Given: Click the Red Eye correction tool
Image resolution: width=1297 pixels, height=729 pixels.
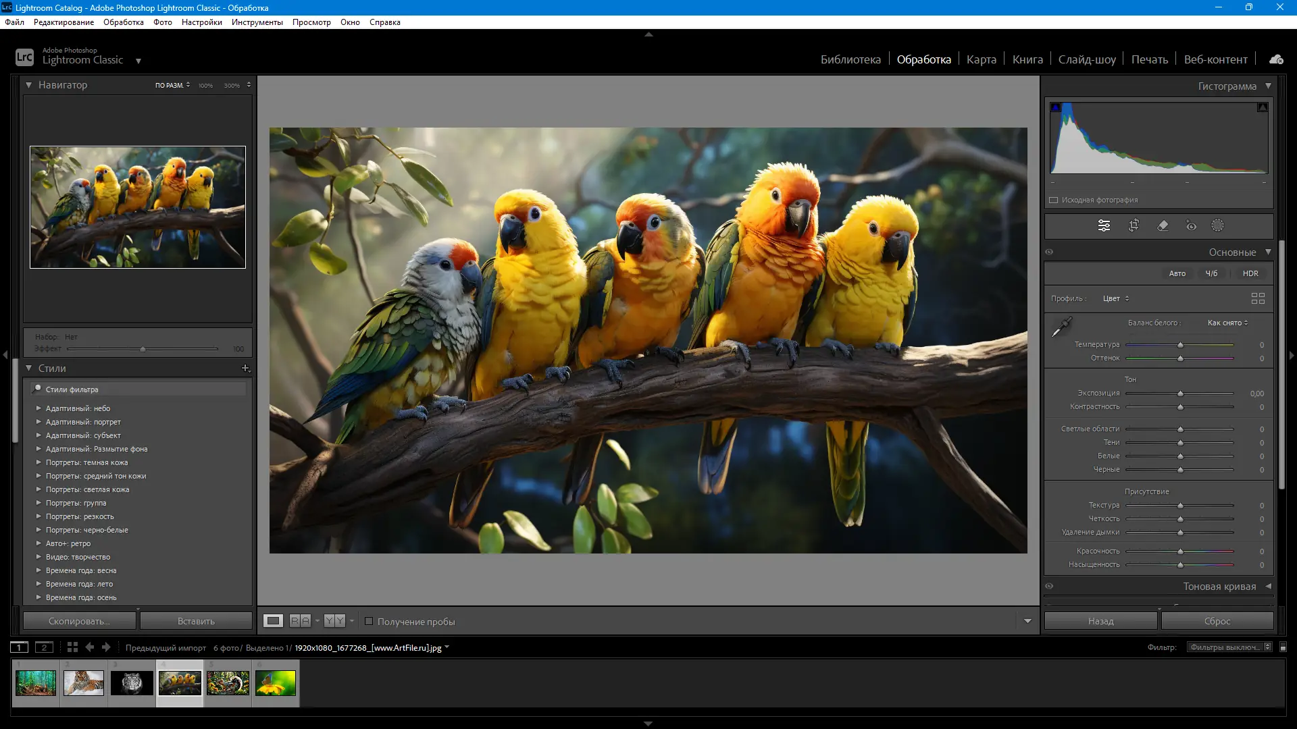Looking at the screenshot, I should pyautogui.click(x=1191, y=225).
